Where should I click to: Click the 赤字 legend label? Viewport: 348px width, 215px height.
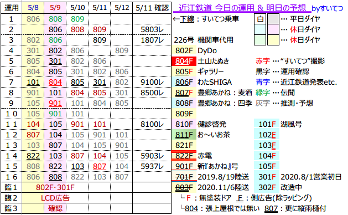point(263,61)
